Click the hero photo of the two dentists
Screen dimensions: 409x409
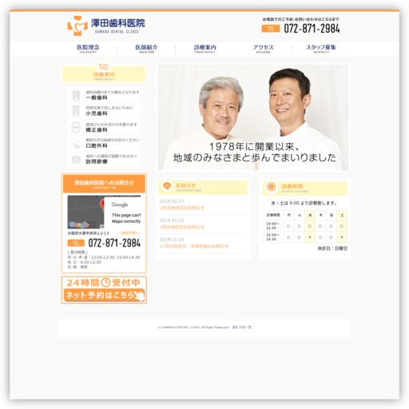pos(253,117)
